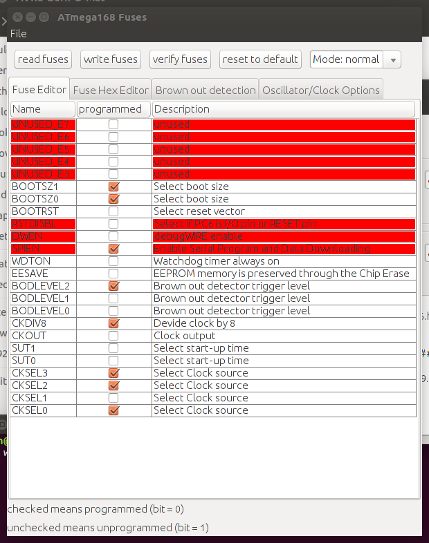Uncheck BODLEVEL2 checkbox
Screen dimensions: 429x543
(113, 286)
